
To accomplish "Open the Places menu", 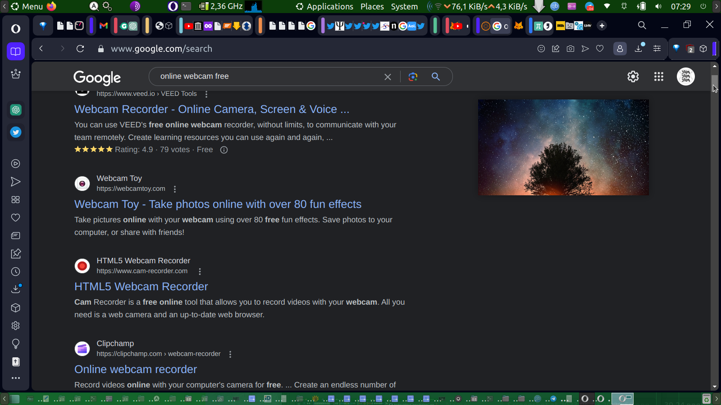I will pos(372,6).
